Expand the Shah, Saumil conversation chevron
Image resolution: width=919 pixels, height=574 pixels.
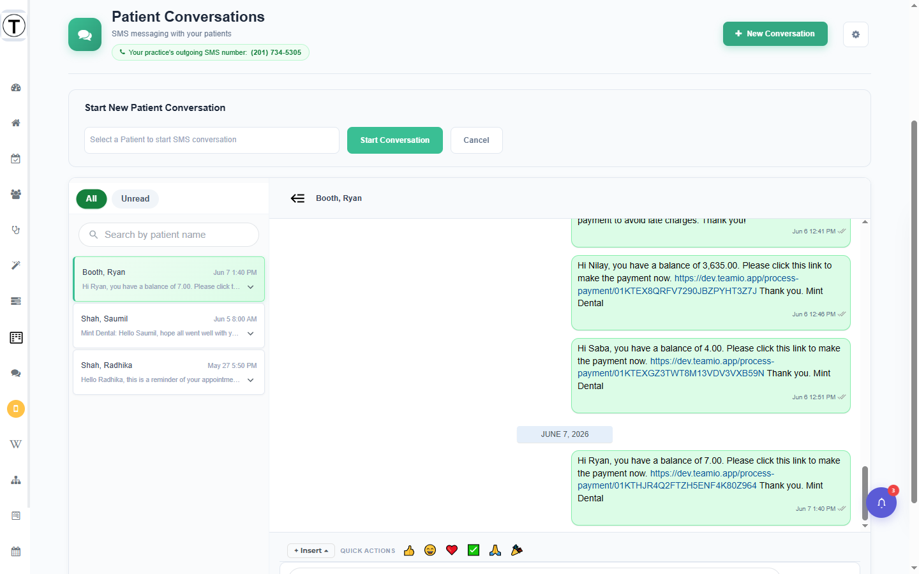tap(251, 334)
